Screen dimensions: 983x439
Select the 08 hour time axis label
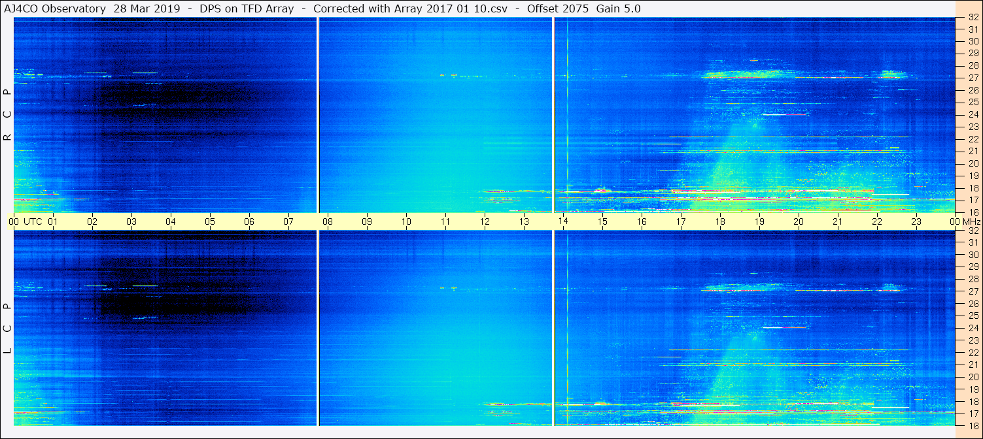(x=328, y=221)
